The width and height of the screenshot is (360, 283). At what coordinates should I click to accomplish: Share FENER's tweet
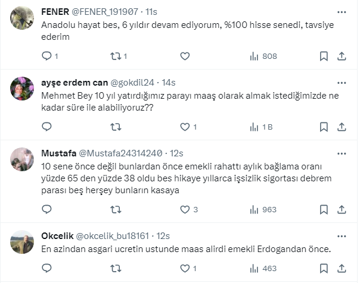click(342, 56)
